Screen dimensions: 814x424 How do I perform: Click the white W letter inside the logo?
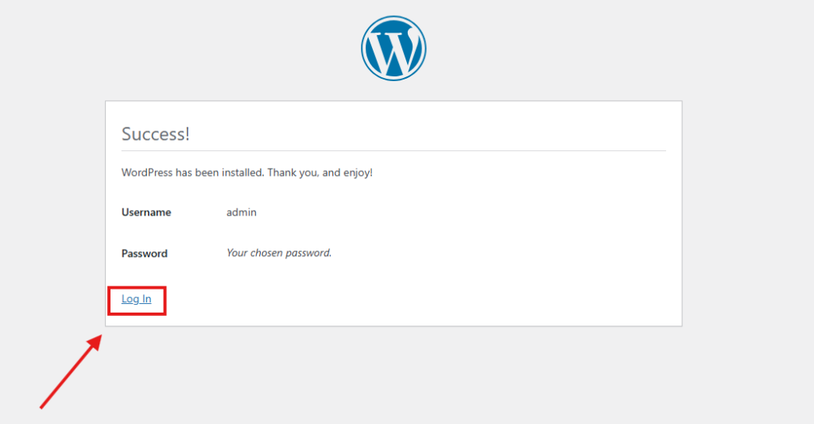[394, 49]
